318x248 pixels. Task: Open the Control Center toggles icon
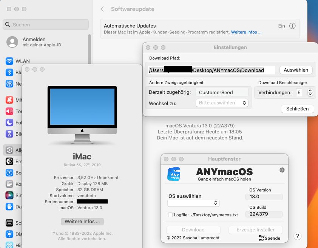pos(9,184)
